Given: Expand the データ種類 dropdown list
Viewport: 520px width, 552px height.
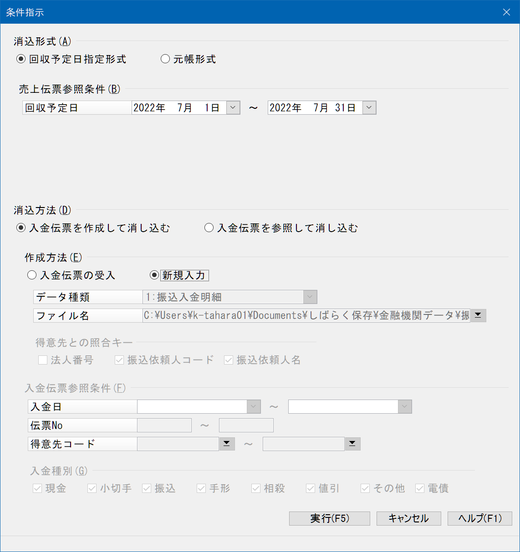Looking at the screenshot, I should point(310,297).
